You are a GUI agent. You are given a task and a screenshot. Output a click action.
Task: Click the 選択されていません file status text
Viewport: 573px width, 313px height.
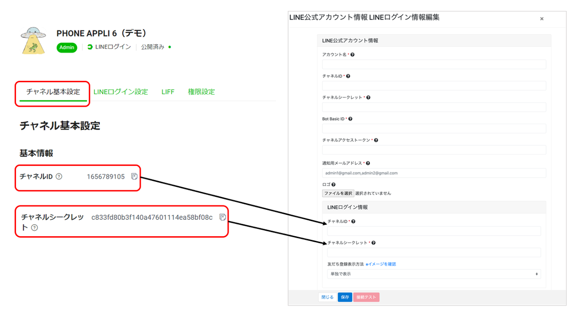pyautogui.click(x=373, y=193)
